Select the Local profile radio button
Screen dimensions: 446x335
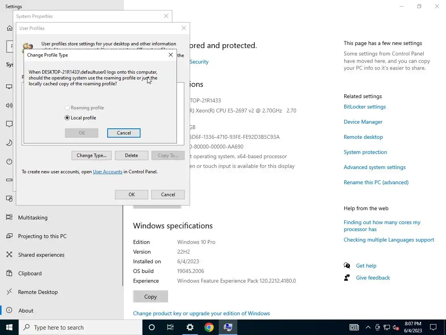click(x=67, y=117)
